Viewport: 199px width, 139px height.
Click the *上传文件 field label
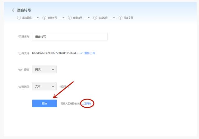[23, 53]
